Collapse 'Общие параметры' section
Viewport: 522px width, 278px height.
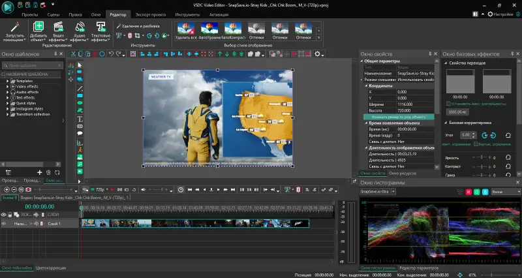pos(362,61)
